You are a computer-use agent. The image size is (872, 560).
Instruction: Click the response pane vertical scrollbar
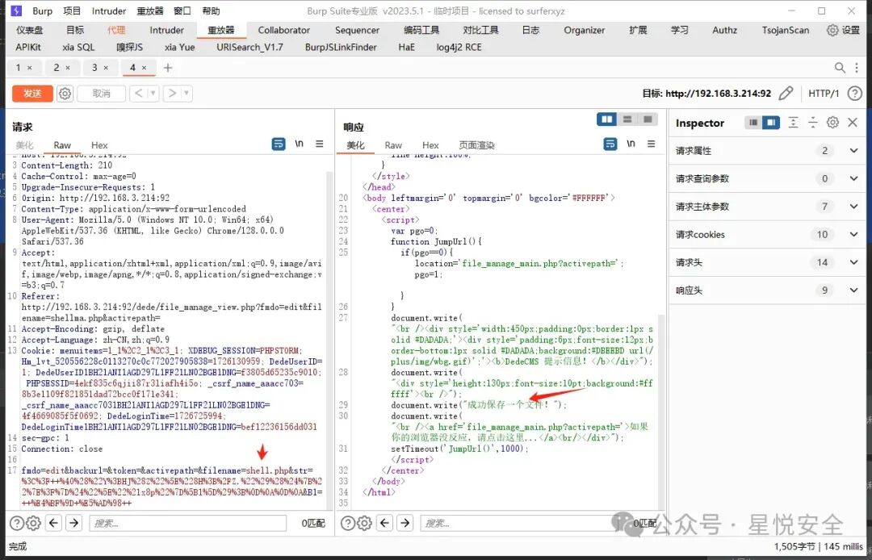661,411
